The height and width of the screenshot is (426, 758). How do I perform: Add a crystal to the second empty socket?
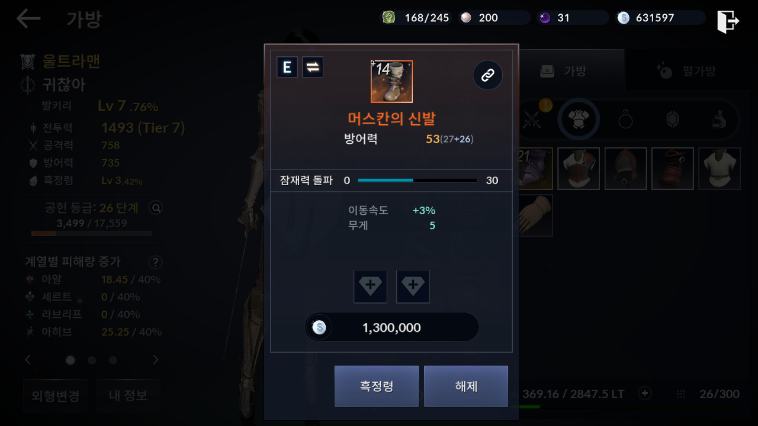click(413, 286)
